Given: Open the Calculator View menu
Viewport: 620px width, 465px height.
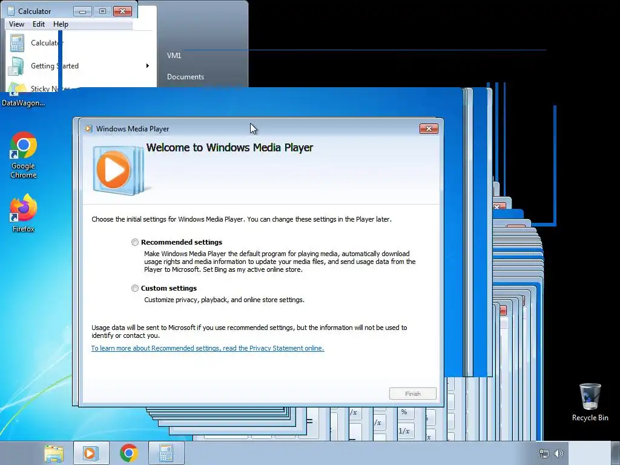Looking at the screenshot, I should click(16, 24).
